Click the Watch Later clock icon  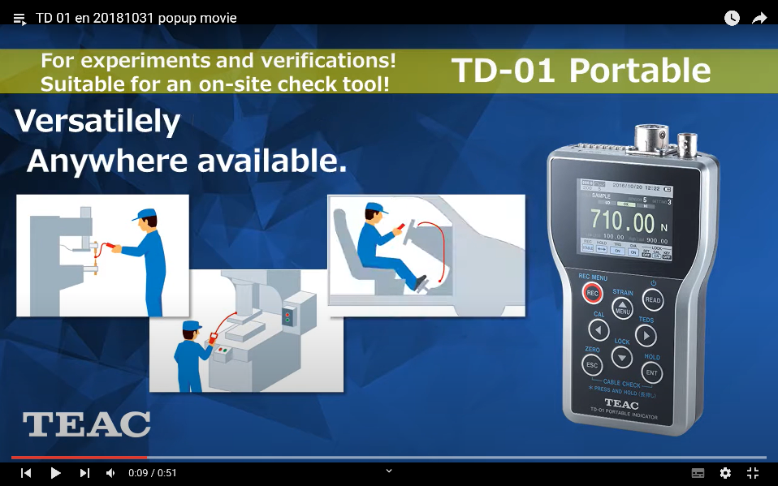click(732, 19)
